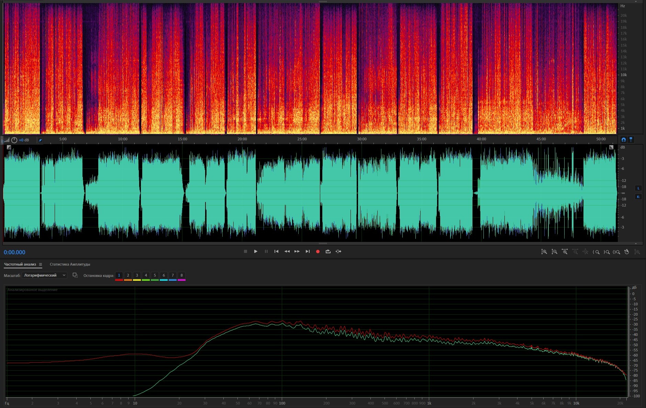Image resolution: width=646 pixels, height=408 pixels.
Task: Toggle snapping magnet icon on timeline
Action: click(x=623, y=140)
